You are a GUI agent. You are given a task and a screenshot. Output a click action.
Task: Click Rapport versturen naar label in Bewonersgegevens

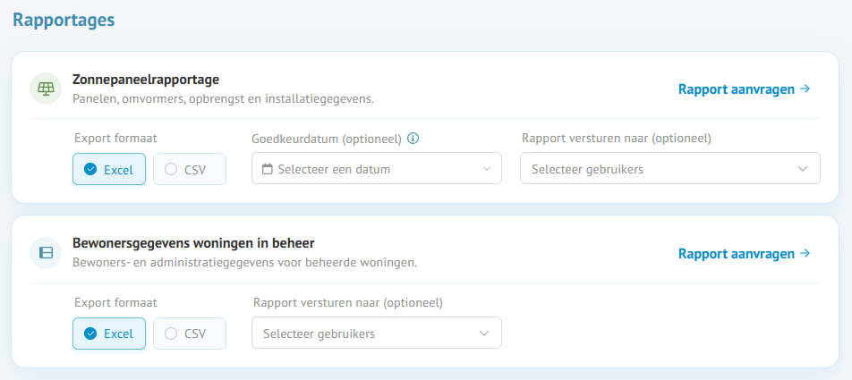pos(348,303)
